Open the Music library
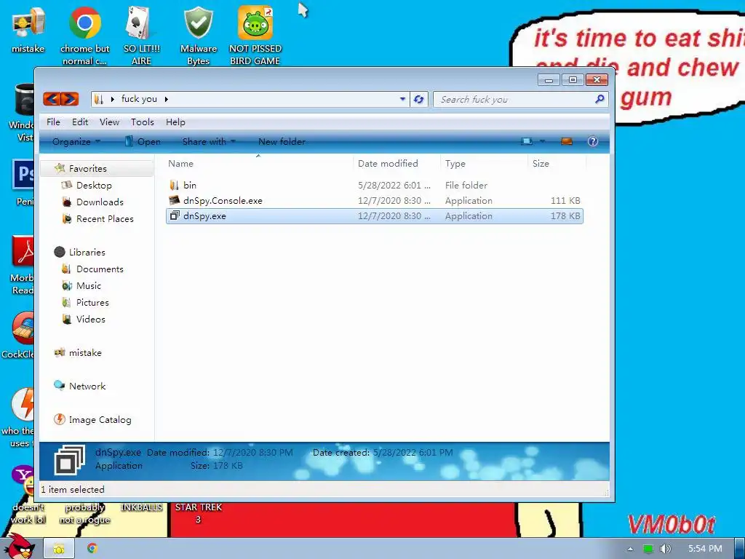This screenshot has height=559, width=745. pos(88,285)
